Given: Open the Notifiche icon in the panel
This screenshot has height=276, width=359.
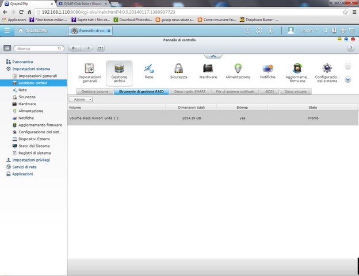Looking at the screenshot, I should pos(268,68).
